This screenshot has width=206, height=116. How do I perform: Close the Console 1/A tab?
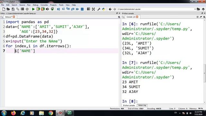137,17
